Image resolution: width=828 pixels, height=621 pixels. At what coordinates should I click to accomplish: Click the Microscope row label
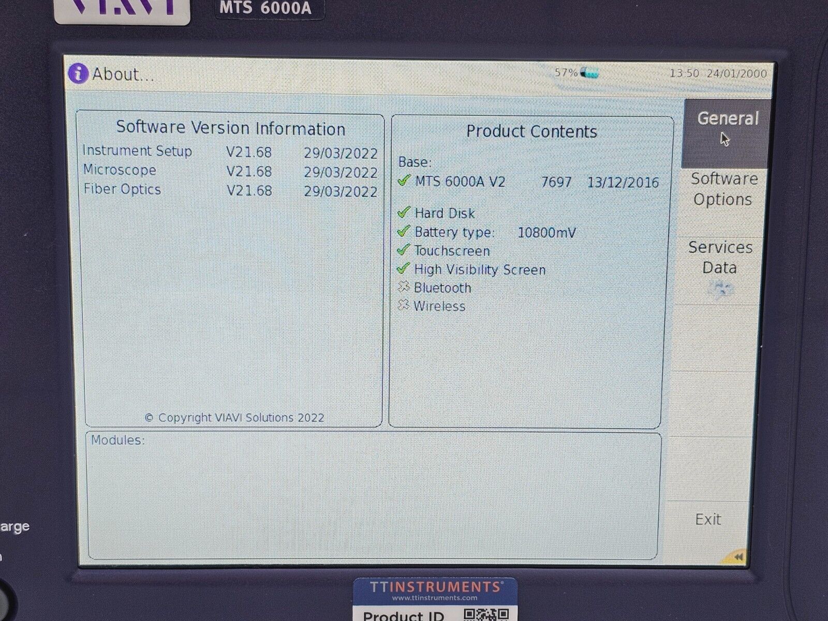pyautogui.click(x=120, y=170)
